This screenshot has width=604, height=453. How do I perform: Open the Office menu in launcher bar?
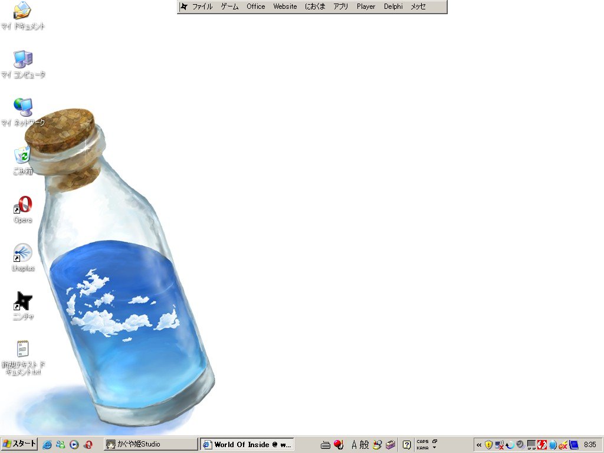pyautogui.click(x=256, y=6)
